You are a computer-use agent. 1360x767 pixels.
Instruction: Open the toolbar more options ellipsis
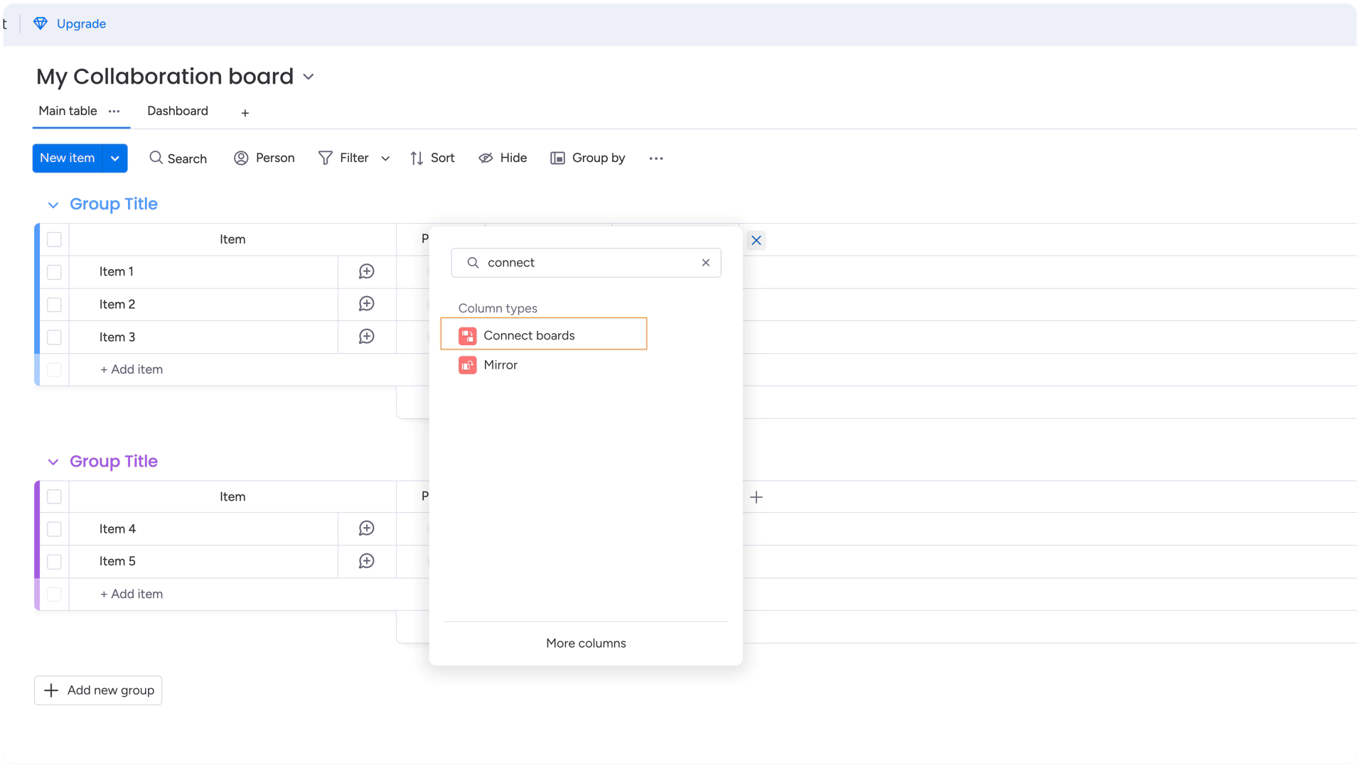pyautogui.click(x=655, y=158)
